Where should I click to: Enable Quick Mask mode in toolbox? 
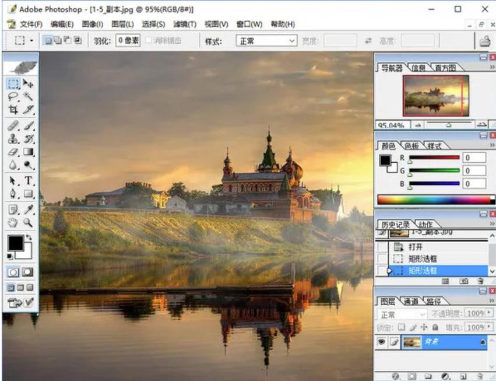click(x=27, y=272)
